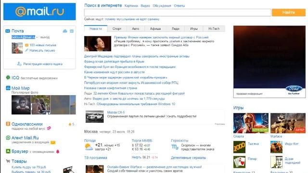Viewport: 308px width, 173px height.
Task: Click the Товары shopping cart icon
Action: click(8, 161)
